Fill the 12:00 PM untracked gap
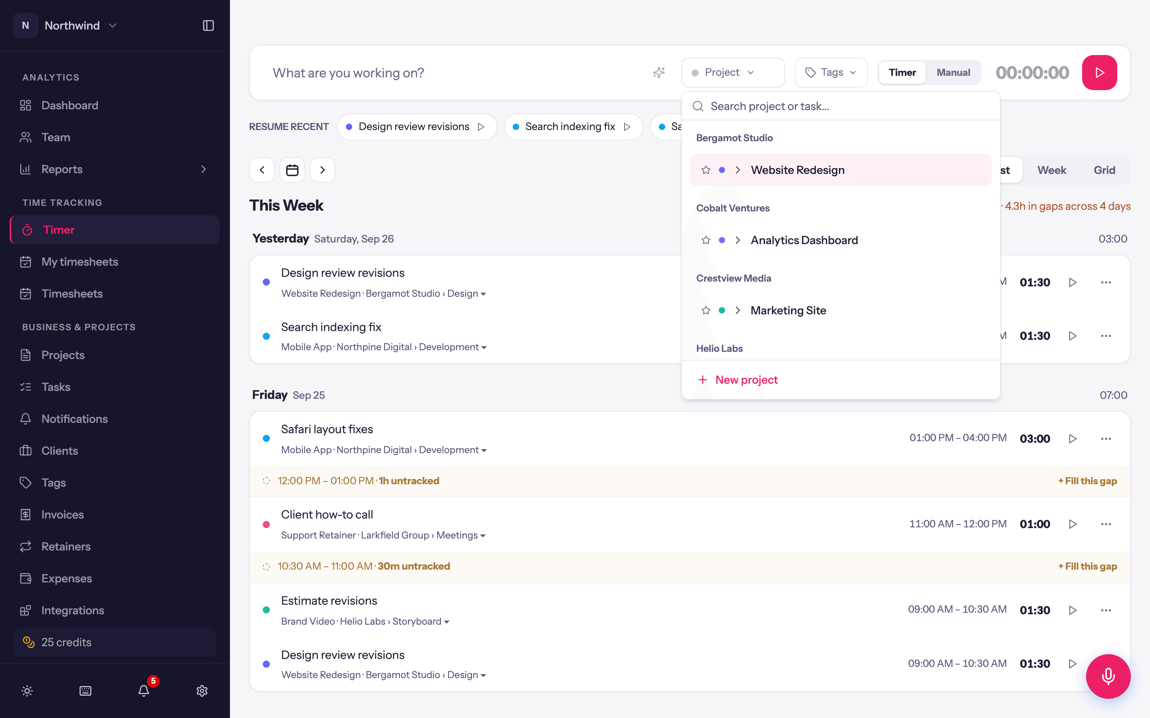 click(1087, 481)
